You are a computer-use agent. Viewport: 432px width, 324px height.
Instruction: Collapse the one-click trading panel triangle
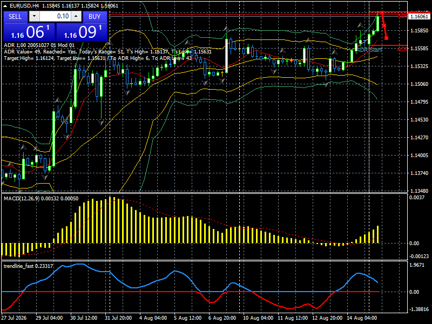[x=5, y=6]
